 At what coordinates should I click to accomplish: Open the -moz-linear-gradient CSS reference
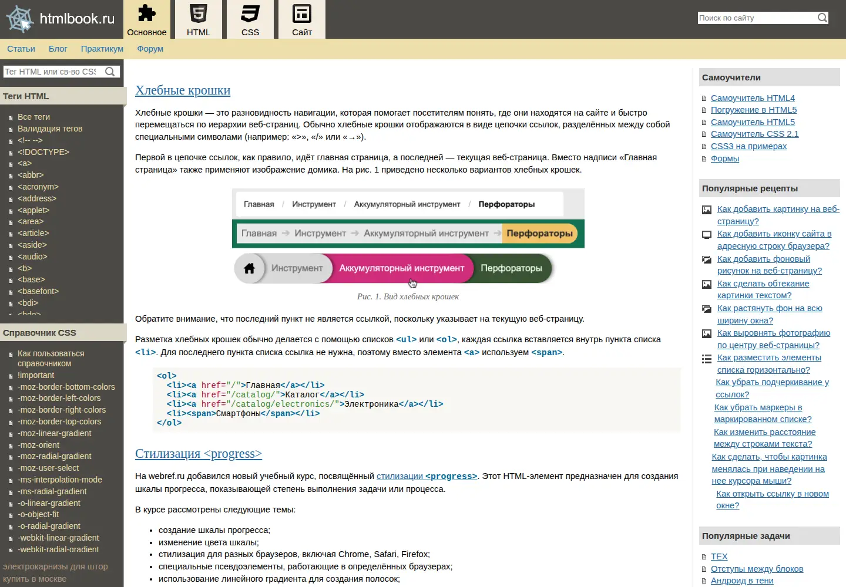click(55, 433)
